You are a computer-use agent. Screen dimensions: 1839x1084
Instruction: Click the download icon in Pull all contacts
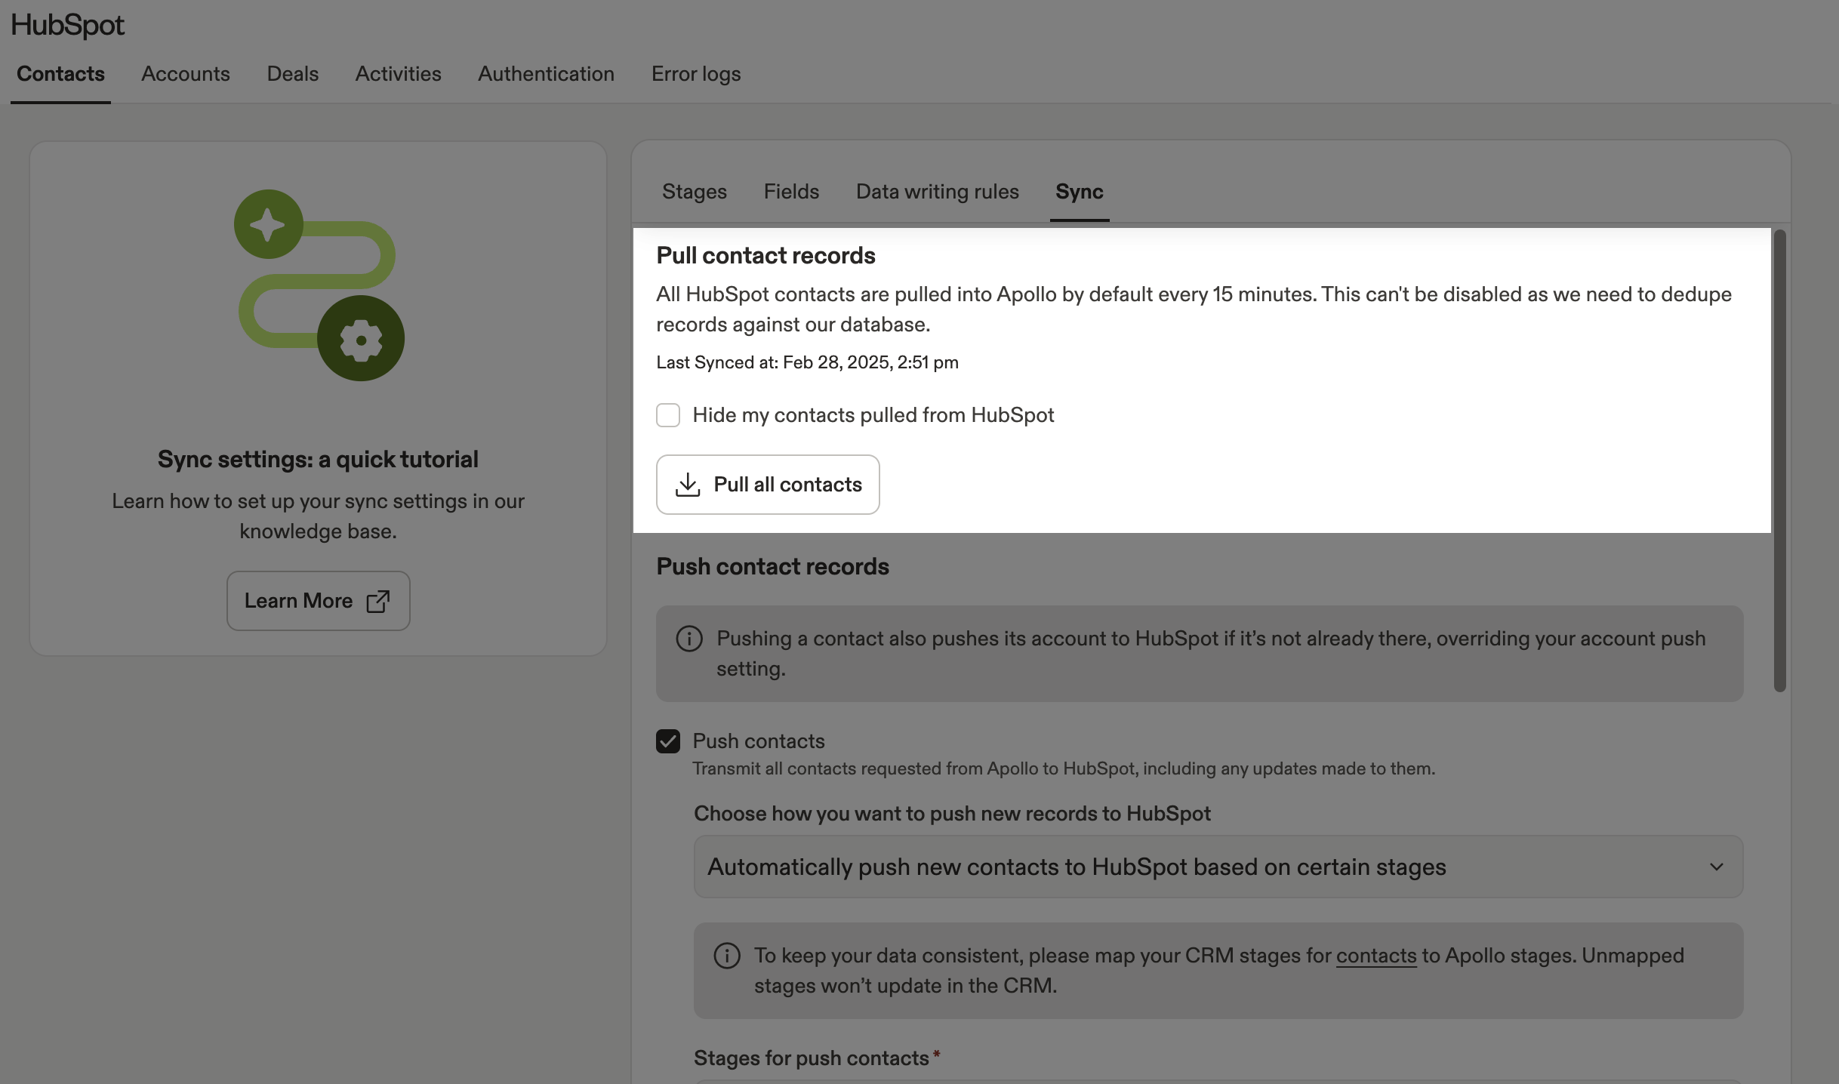tap(688, 484)
